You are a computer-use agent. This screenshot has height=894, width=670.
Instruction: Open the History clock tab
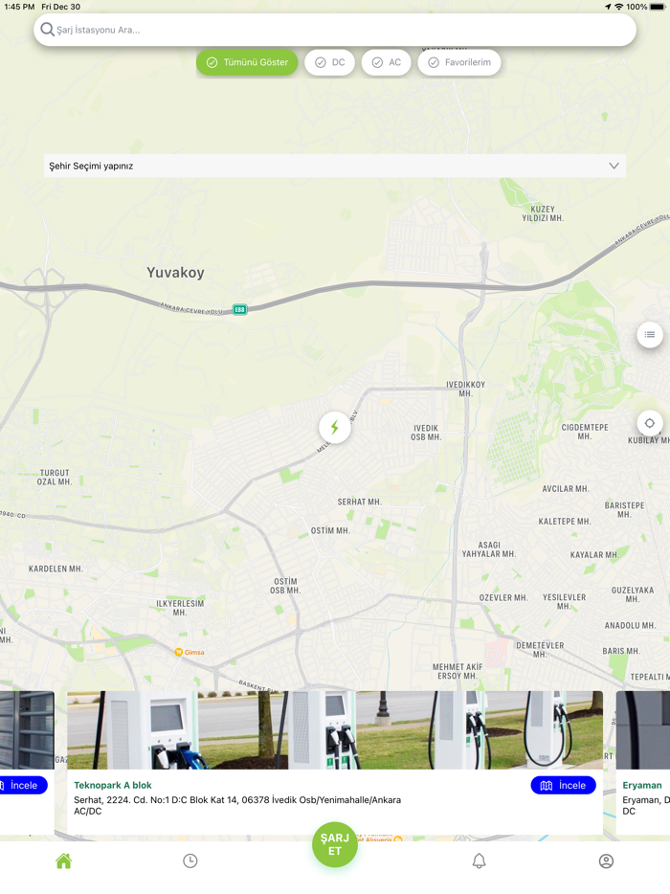(190, 860)
